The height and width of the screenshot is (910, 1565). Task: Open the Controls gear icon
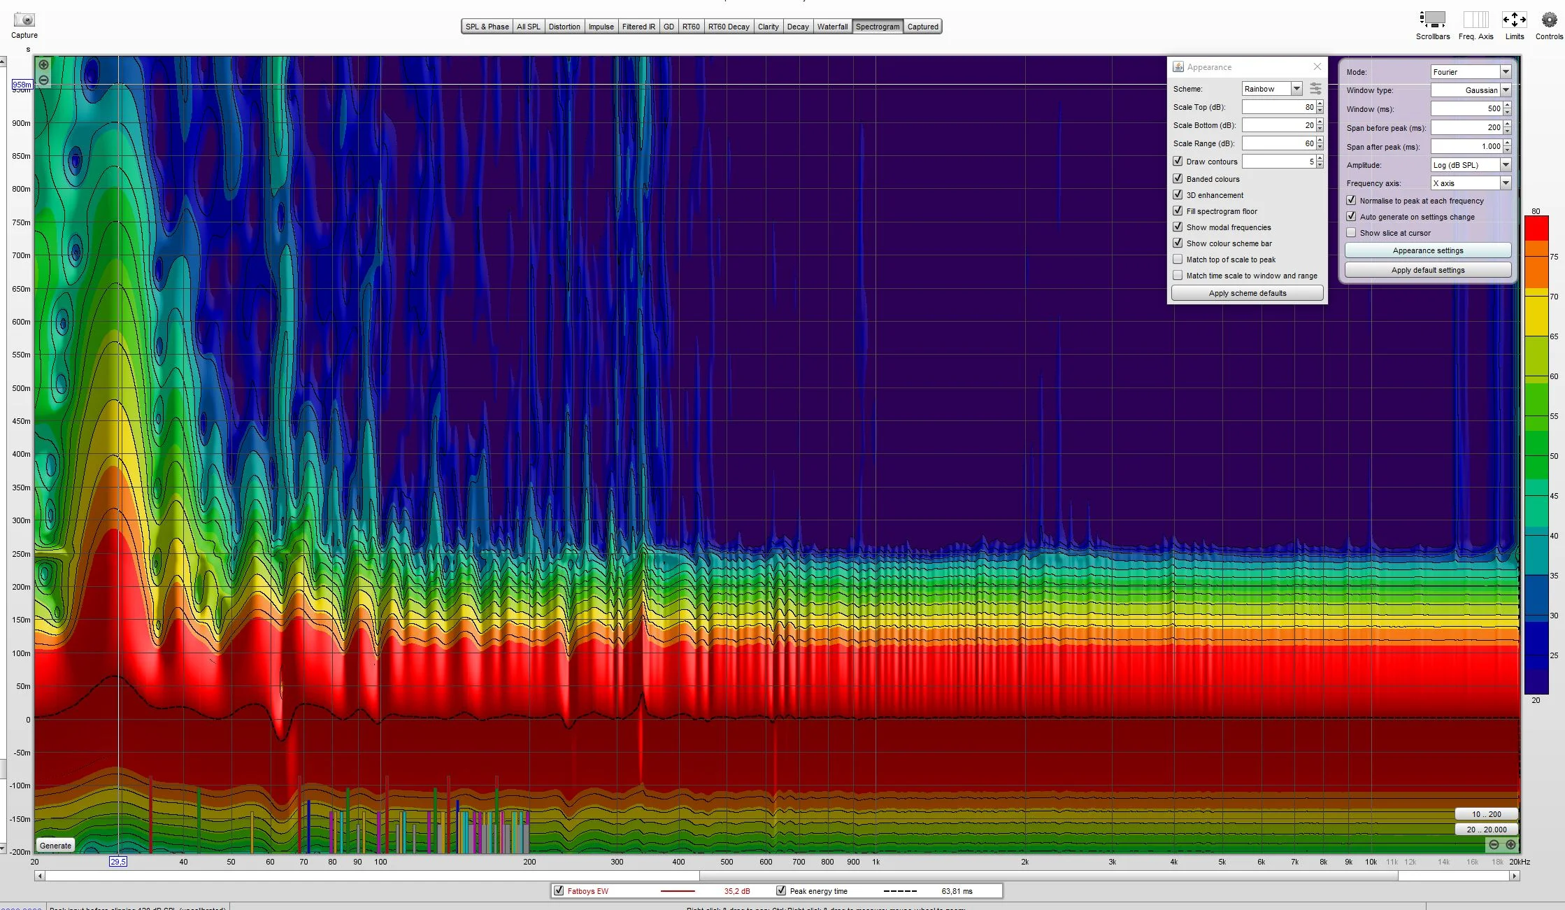1549,20
